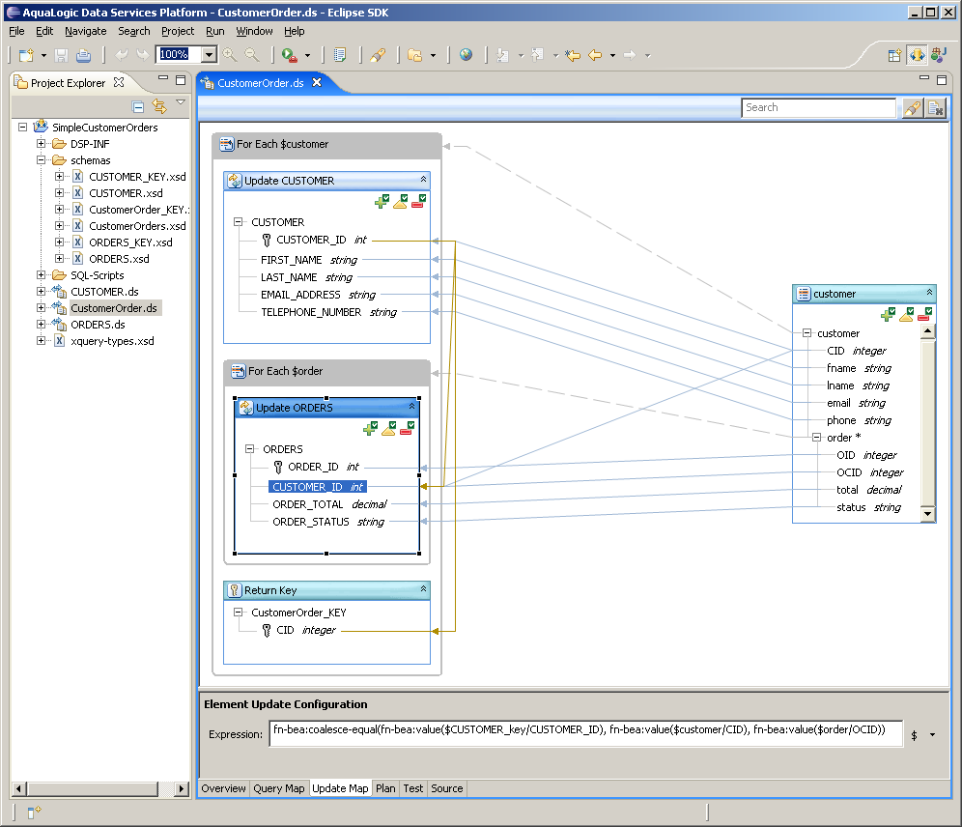Open the Run button dropdown arrow
The width and height of the screenshot is (962, 827).
[307, 55]
